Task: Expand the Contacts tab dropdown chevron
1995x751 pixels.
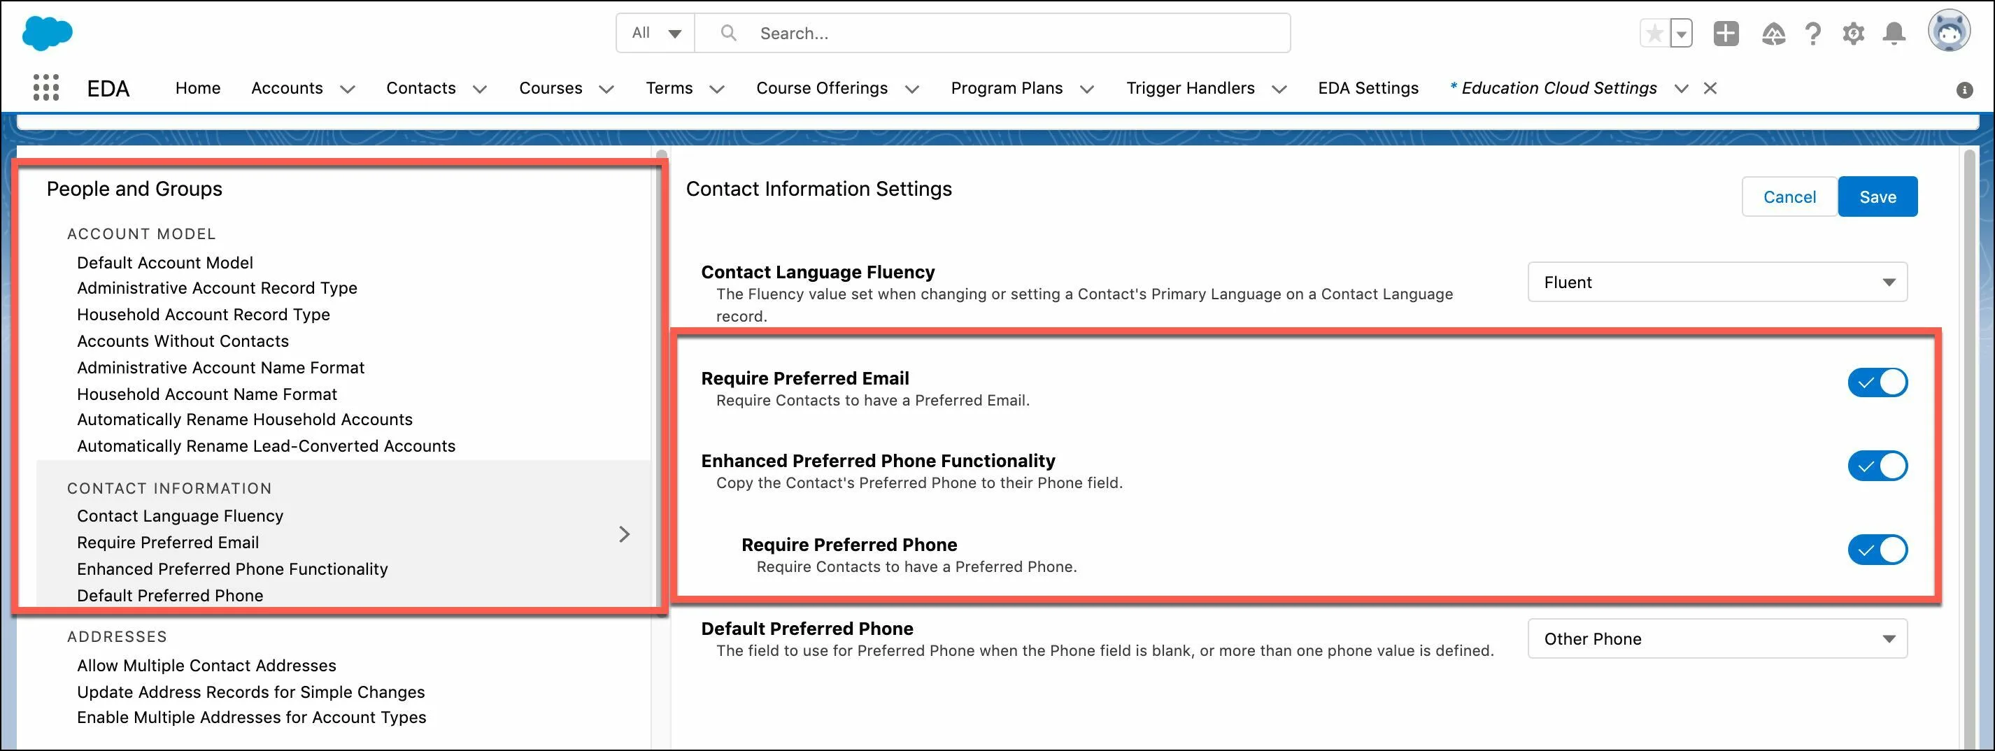Action: (x=480, y=89)
